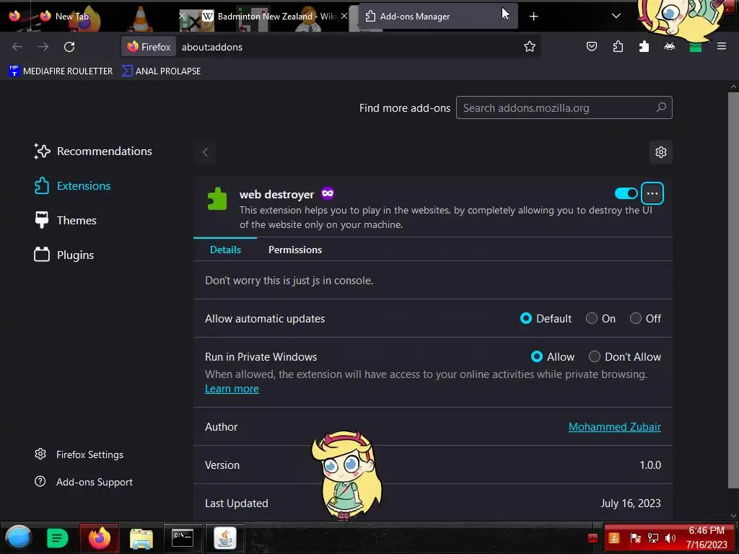Open Recommendations in the sidebar
This screenshot has height=554, width=739.
pos(93,151)
